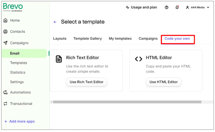Open Statistics under Campaigns
This screenshot has height=132, width=215.
click(x=18, y=73)
